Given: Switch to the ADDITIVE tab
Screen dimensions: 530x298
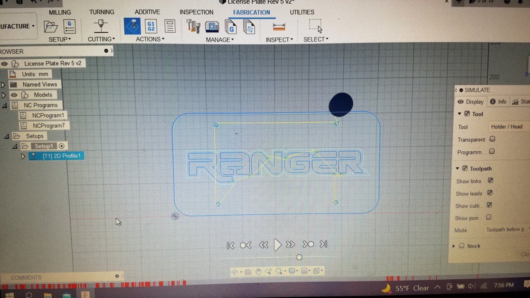Looking at the screenshot, I should coord(147,12).
